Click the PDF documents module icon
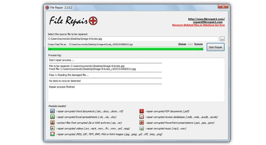The image size is (266, 145). coord(141,111)
